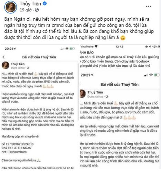
Task: Click Thủy Tiên's profile avatar at top
Action: point(11,7)
